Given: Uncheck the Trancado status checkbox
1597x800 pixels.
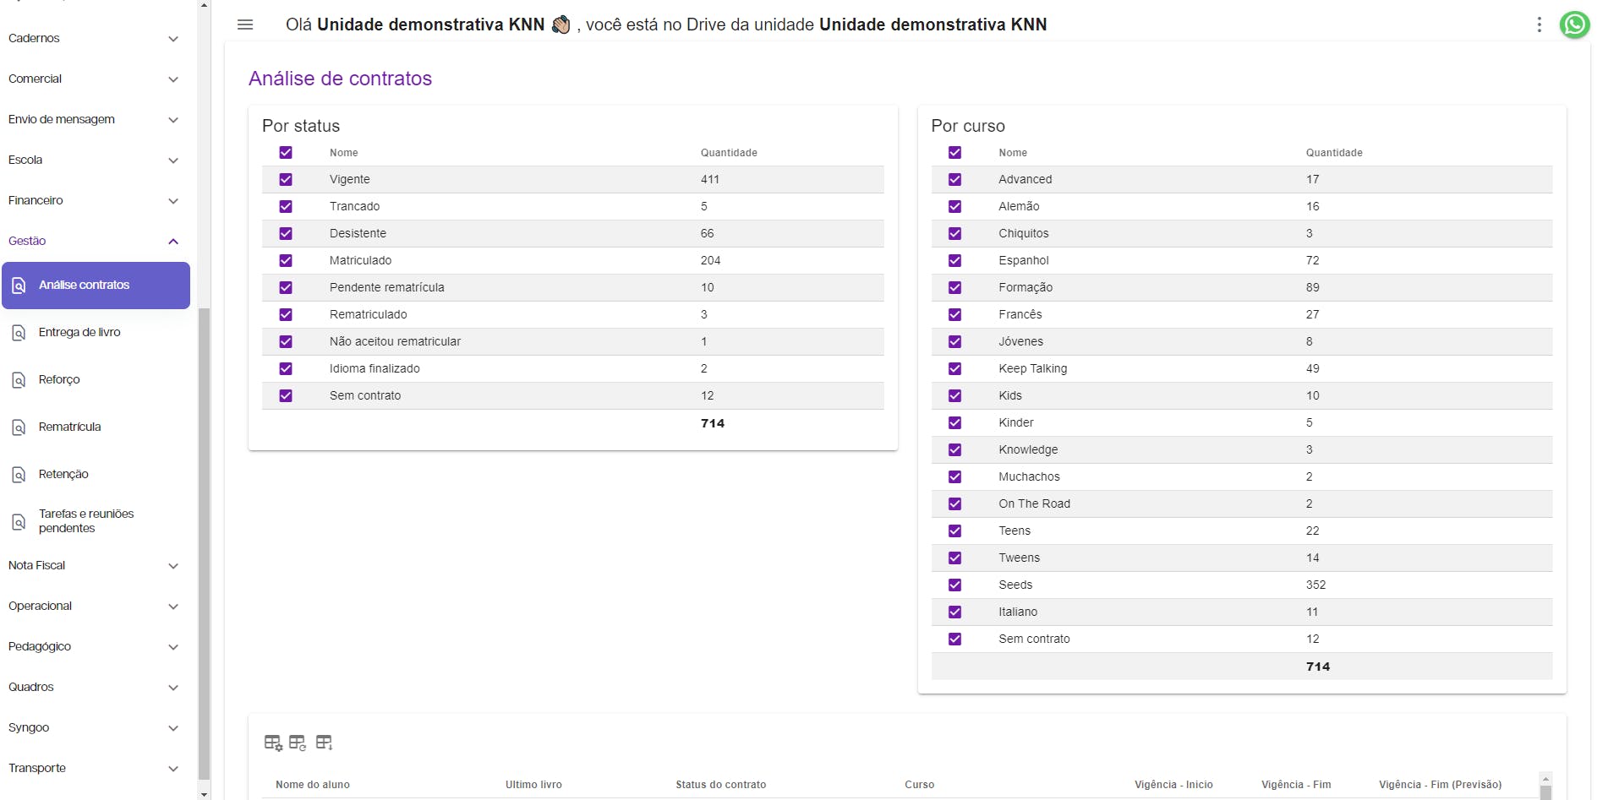Looking at the screenshot, I should [286, 206].
